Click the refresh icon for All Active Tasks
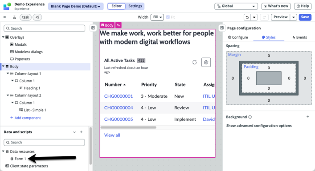This screenshot has height=171, width=315. [194, 62]
